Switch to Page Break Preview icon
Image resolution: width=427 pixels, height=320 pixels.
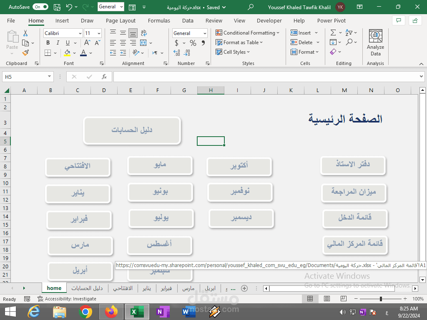[x=344, y=299]
